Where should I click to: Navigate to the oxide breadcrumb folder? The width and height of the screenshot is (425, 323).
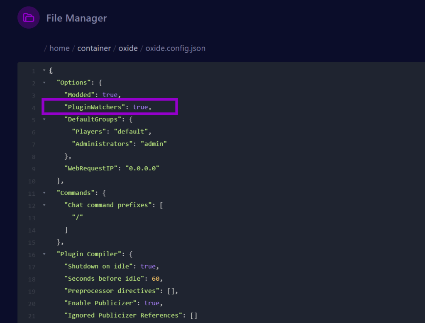(x=128, y=48)
